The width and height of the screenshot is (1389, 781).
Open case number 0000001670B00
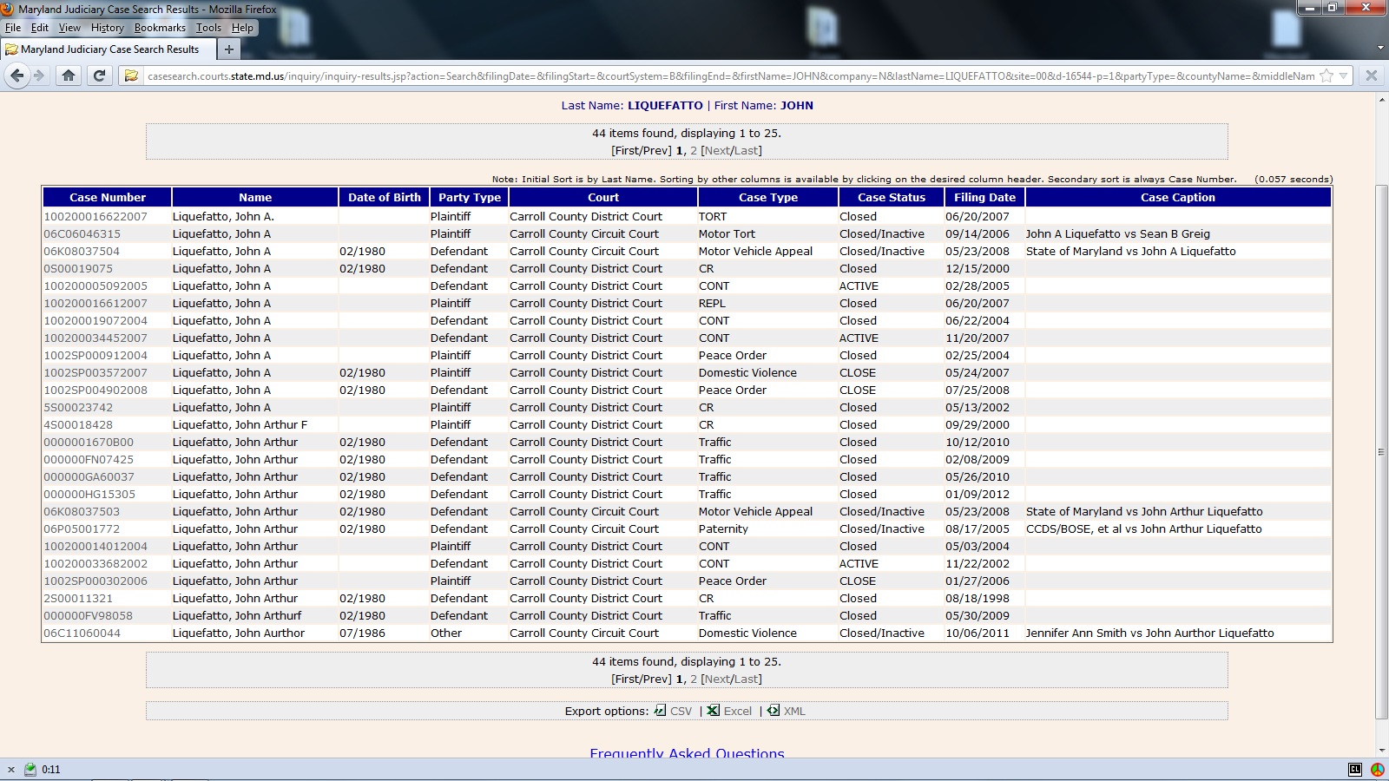[x=89, y=442]
